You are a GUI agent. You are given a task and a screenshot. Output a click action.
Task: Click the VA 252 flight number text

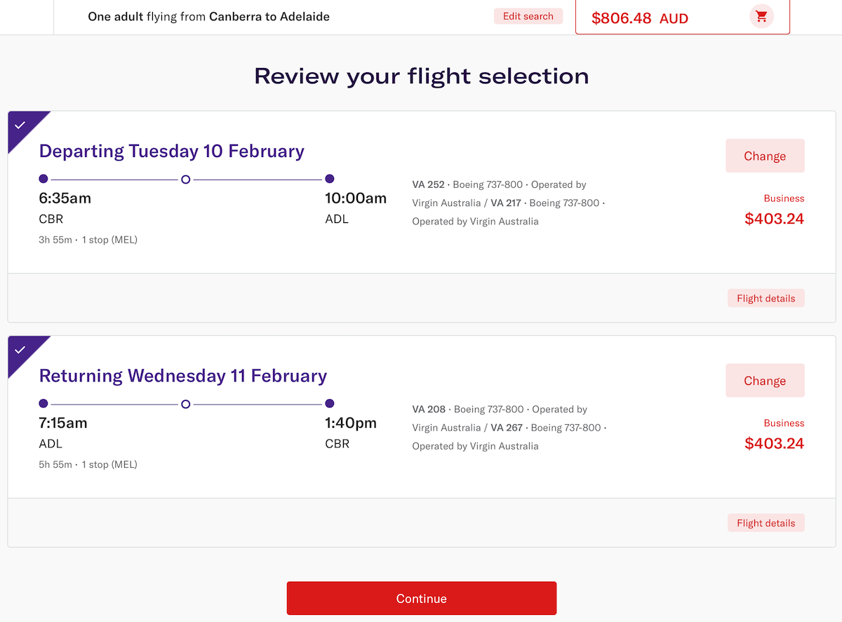tap(429, 184)
